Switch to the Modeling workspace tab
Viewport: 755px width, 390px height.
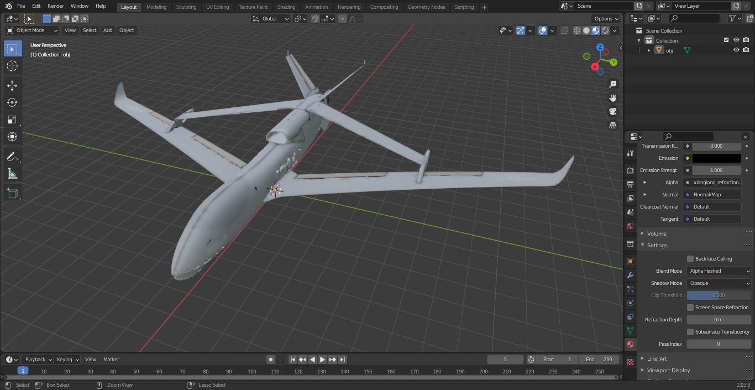[156, 7]
